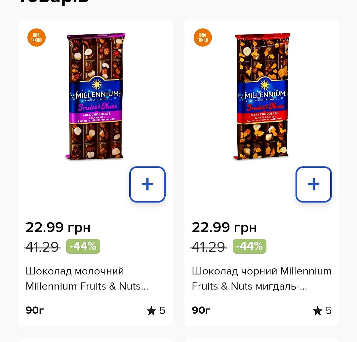Tap the partially visible card below milk chocolate

[95, 340]
